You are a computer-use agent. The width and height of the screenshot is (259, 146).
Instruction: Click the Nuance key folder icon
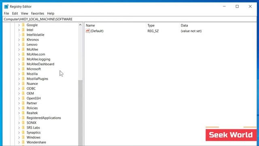pos(23,84)
